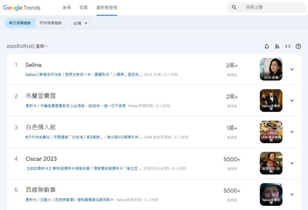
Task: Click the date 2023年3月13日 星期一
Action: point(27,47)
